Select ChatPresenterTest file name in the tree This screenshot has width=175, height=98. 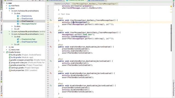29,42
